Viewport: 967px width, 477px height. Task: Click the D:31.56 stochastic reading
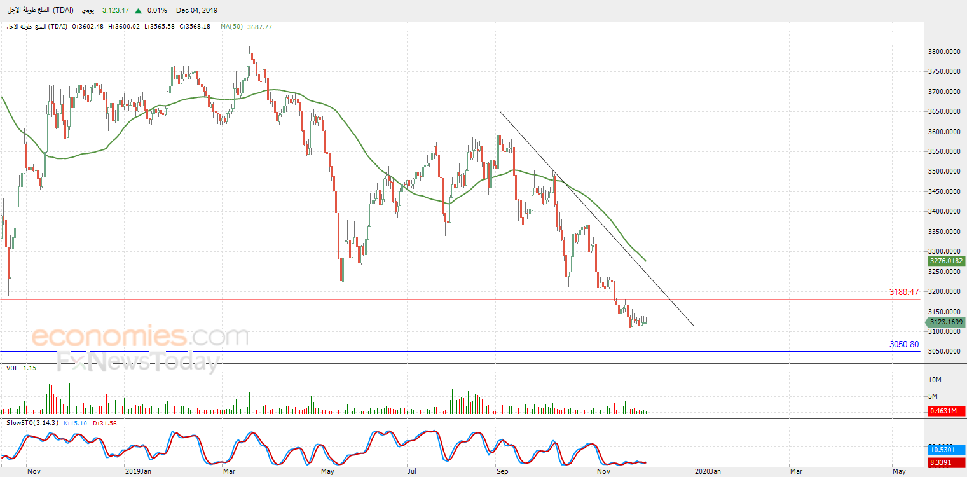[106, 423]
